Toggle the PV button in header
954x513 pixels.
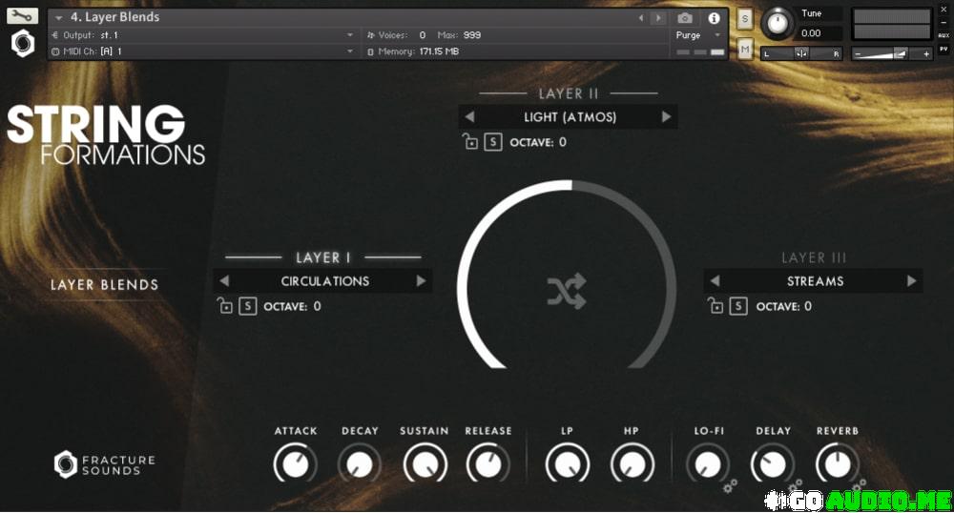click(944, 49)
